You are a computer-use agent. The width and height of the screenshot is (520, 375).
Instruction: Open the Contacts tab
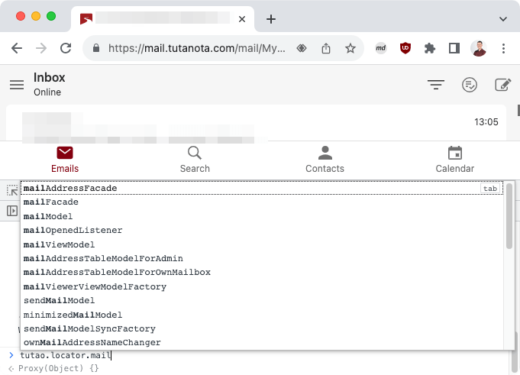[325, 160]
